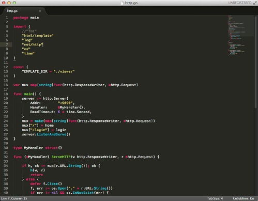Click 'type MyHandler struct{}' line

coord(38,148)
